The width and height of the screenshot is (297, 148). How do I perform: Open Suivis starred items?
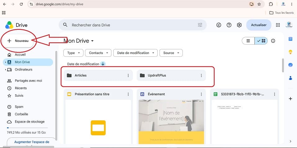click(19, 96)
